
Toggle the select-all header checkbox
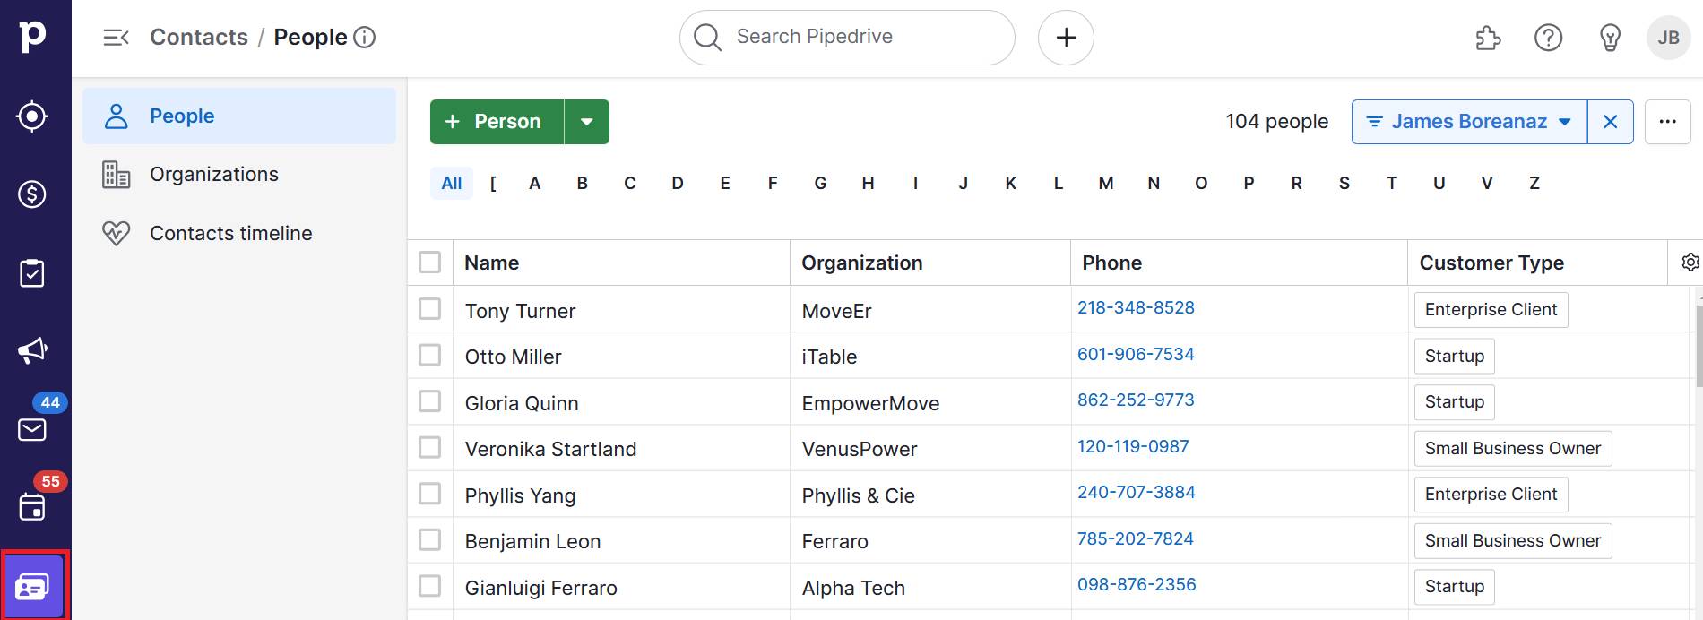430,263
